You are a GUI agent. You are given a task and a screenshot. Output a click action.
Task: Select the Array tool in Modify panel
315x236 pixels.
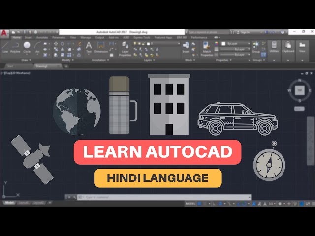(69, 55)
